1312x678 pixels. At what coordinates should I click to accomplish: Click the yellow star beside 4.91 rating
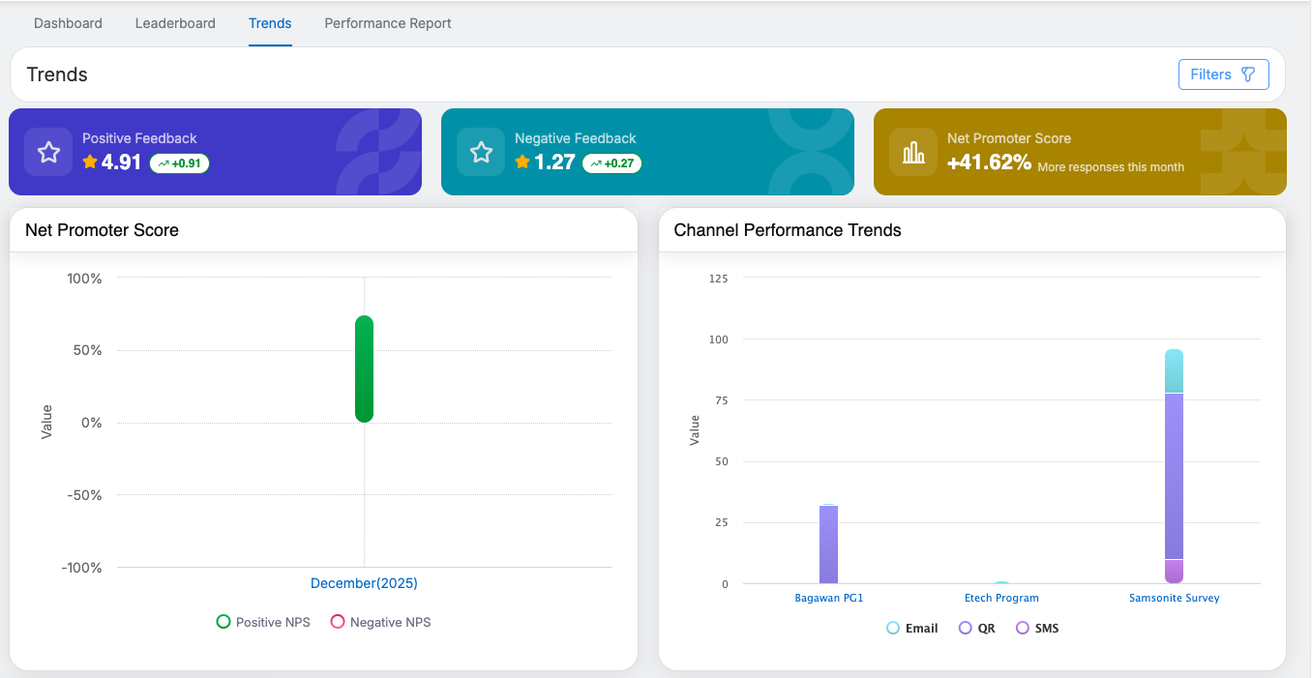pyautogui.click(x=90, y=162)
